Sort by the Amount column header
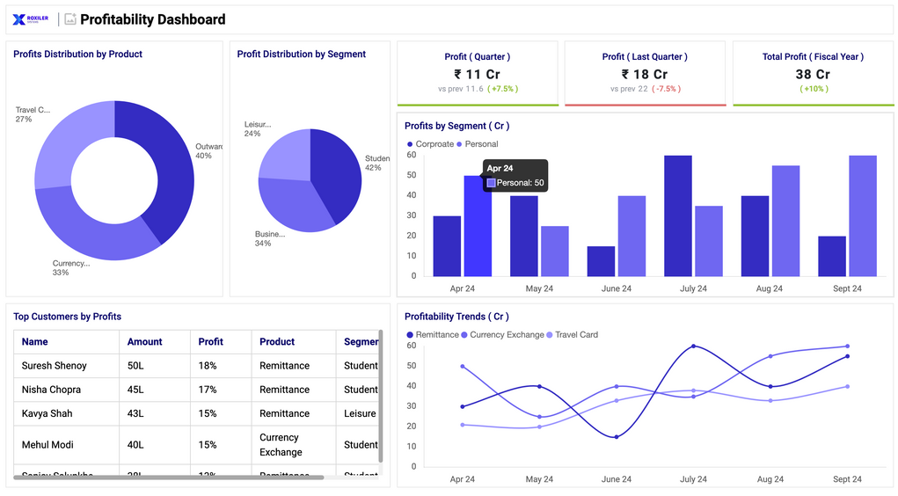This screenshot has width=898, height=496. [x=144, y=342]
